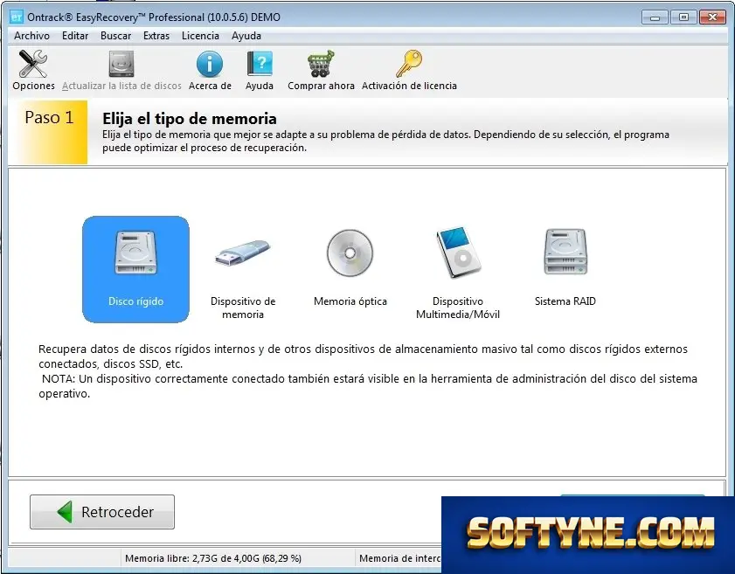The image size is (735, 574).
Task: Open the Archivo menu
Action: (31, 36)
